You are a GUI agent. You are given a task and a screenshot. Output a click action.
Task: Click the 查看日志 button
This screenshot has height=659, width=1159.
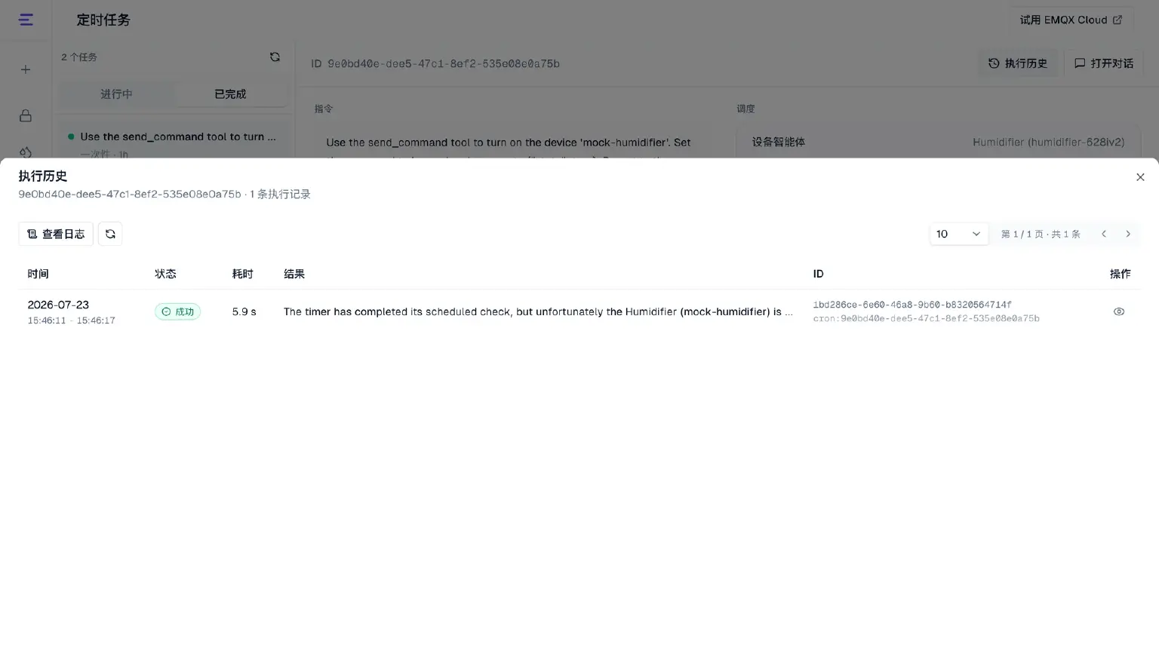[x=56, y=234]
